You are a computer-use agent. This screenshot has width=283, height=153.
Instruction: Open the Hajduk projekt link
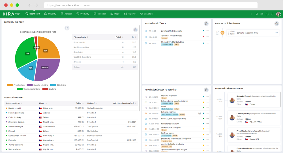[x=14, y=108]
